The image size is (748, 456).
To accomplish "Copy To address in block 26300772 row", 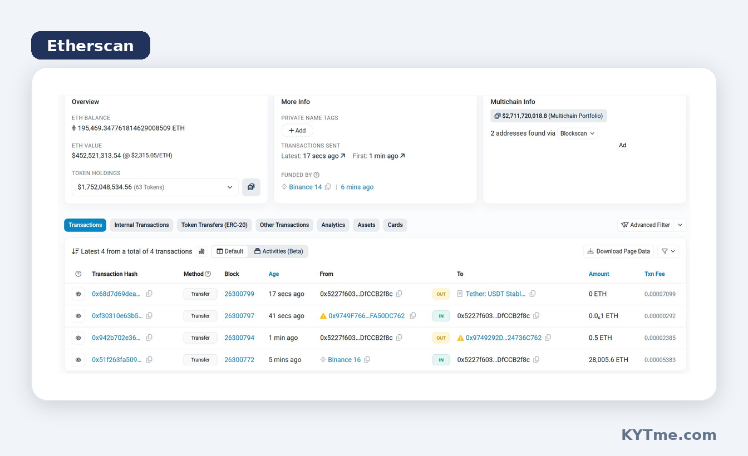I will tap(537, 360).
